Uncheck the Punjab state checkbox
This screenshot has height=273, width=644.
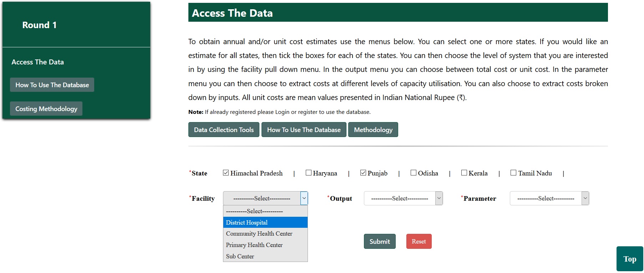tap(363, 173)
